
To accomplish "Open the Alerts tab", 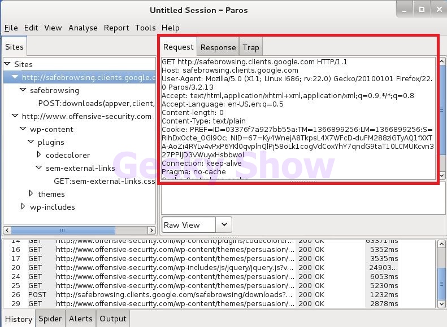I will [x=81, y=319].
